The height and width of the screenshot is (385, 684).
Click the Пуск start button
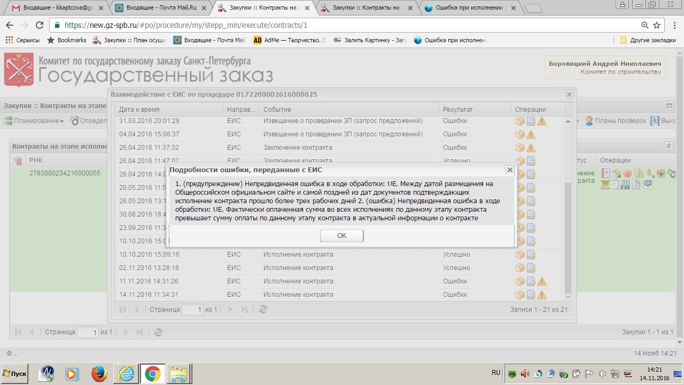click(x=15, y=373)
